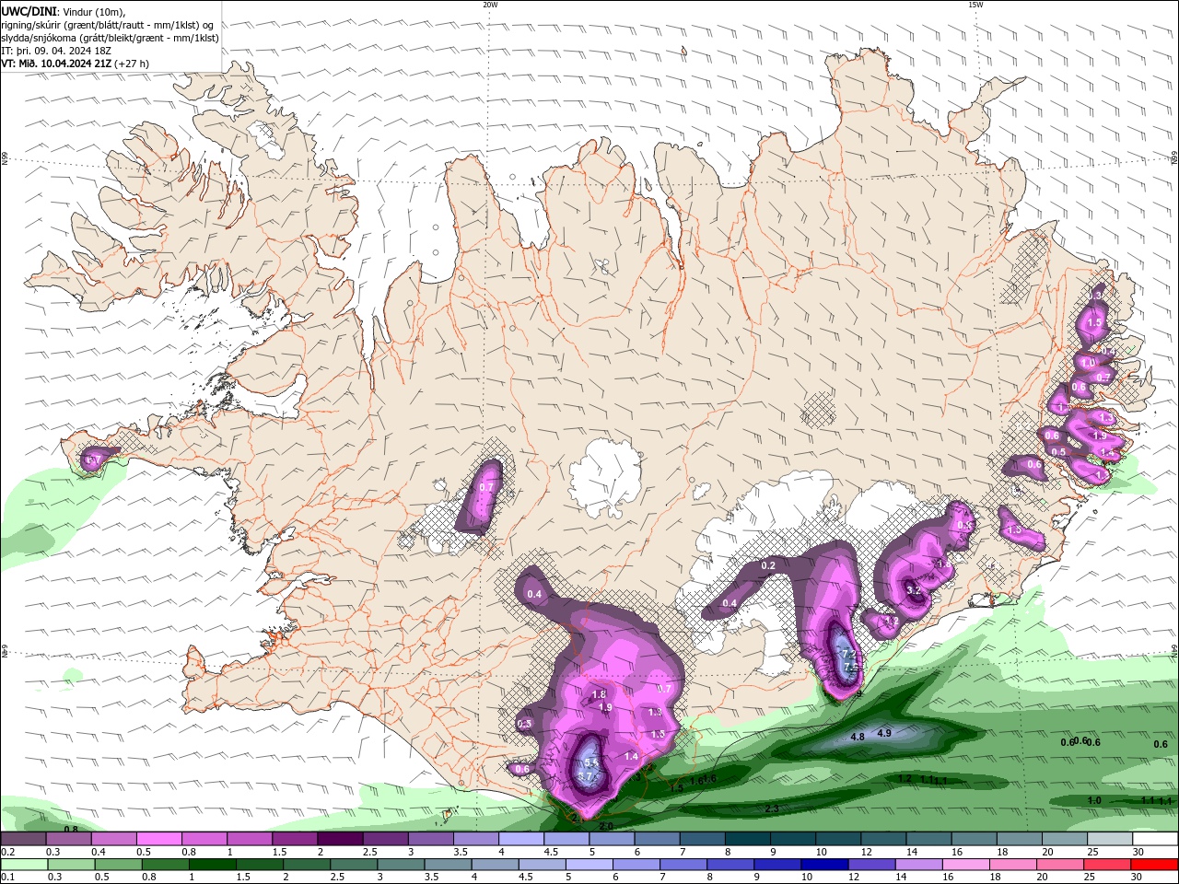
Task: Click the dark teal swatch labeled 8, top row
Action: tap(748, 839)
